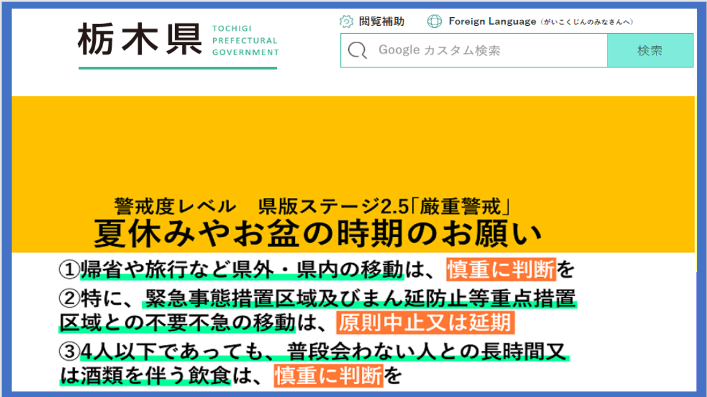Click the gear icon beside 閲覧補助
This screenshot has height=397, width=707.
pos(346,22)
